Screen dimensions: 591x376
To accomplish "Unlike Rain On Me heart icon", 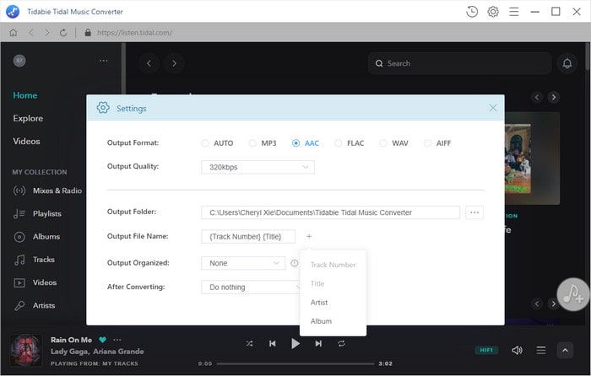I will 102,340.
